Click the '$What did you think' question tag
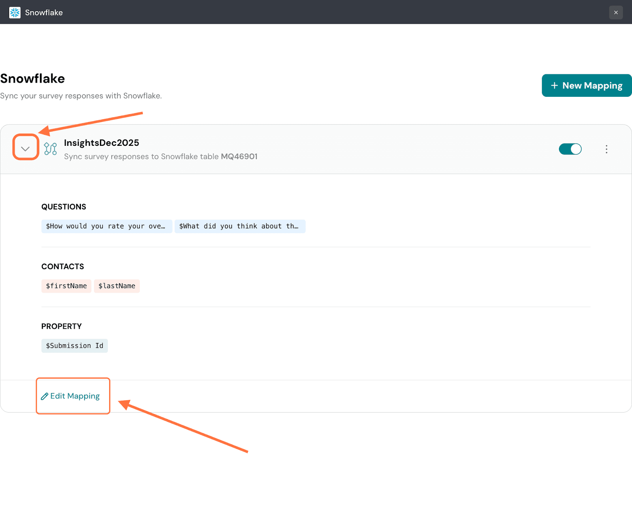 click(240, 226)
